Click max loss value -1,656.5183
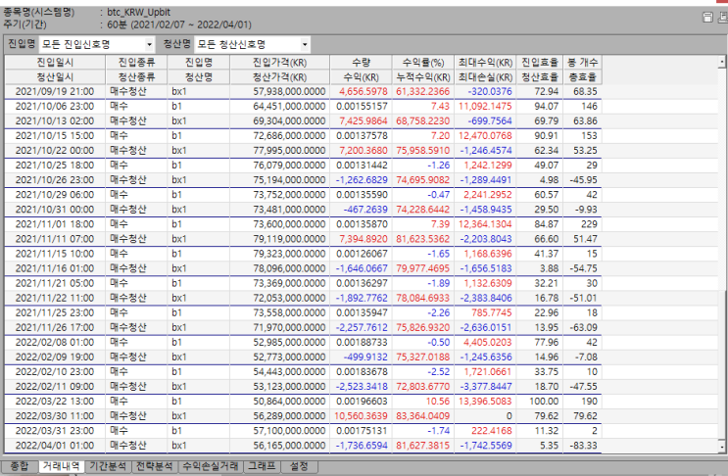Screen dimensions: 728x476 (x=486, y=268)
